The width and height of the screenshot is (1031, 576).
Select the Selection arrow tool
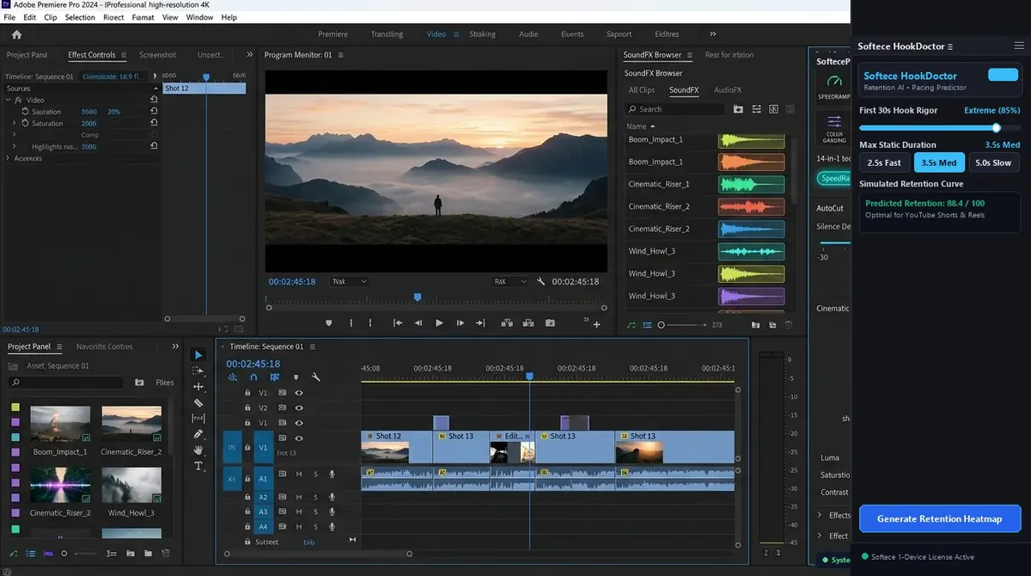(198, 355)
